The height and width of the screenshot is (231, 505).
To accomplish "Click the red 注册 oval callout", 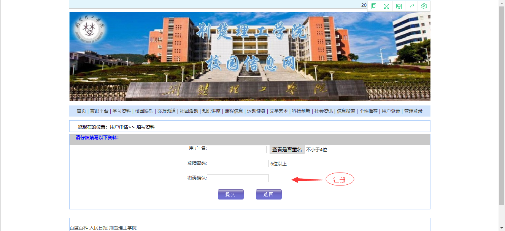I will pos(340,179).
